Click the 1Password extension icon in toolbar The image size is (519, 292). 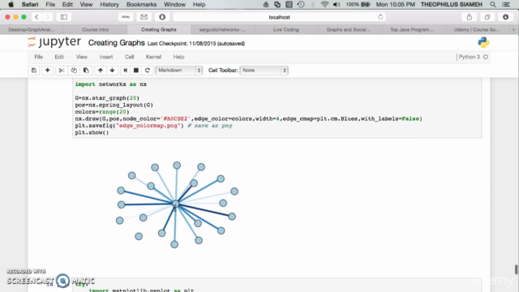click(x=162, y=17)
